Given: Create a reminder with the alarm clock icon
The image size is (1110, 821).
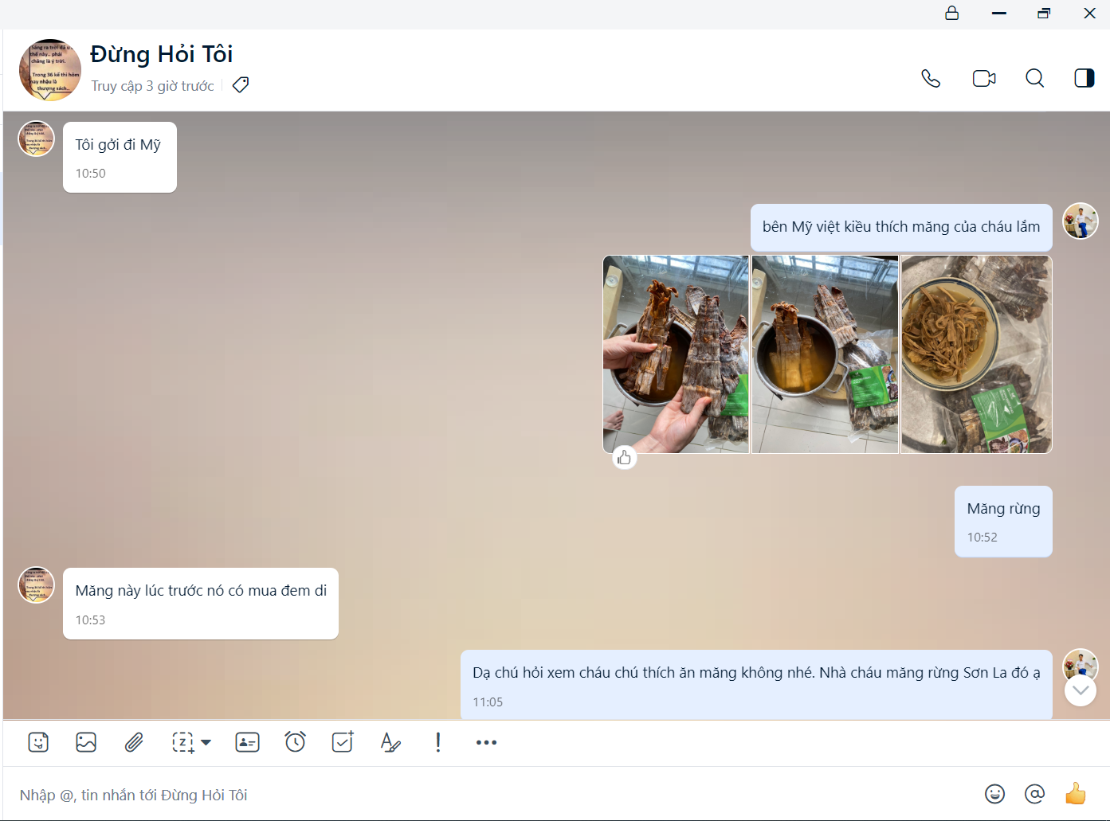Looking at the screenshot, I should [x=295, y=742].
